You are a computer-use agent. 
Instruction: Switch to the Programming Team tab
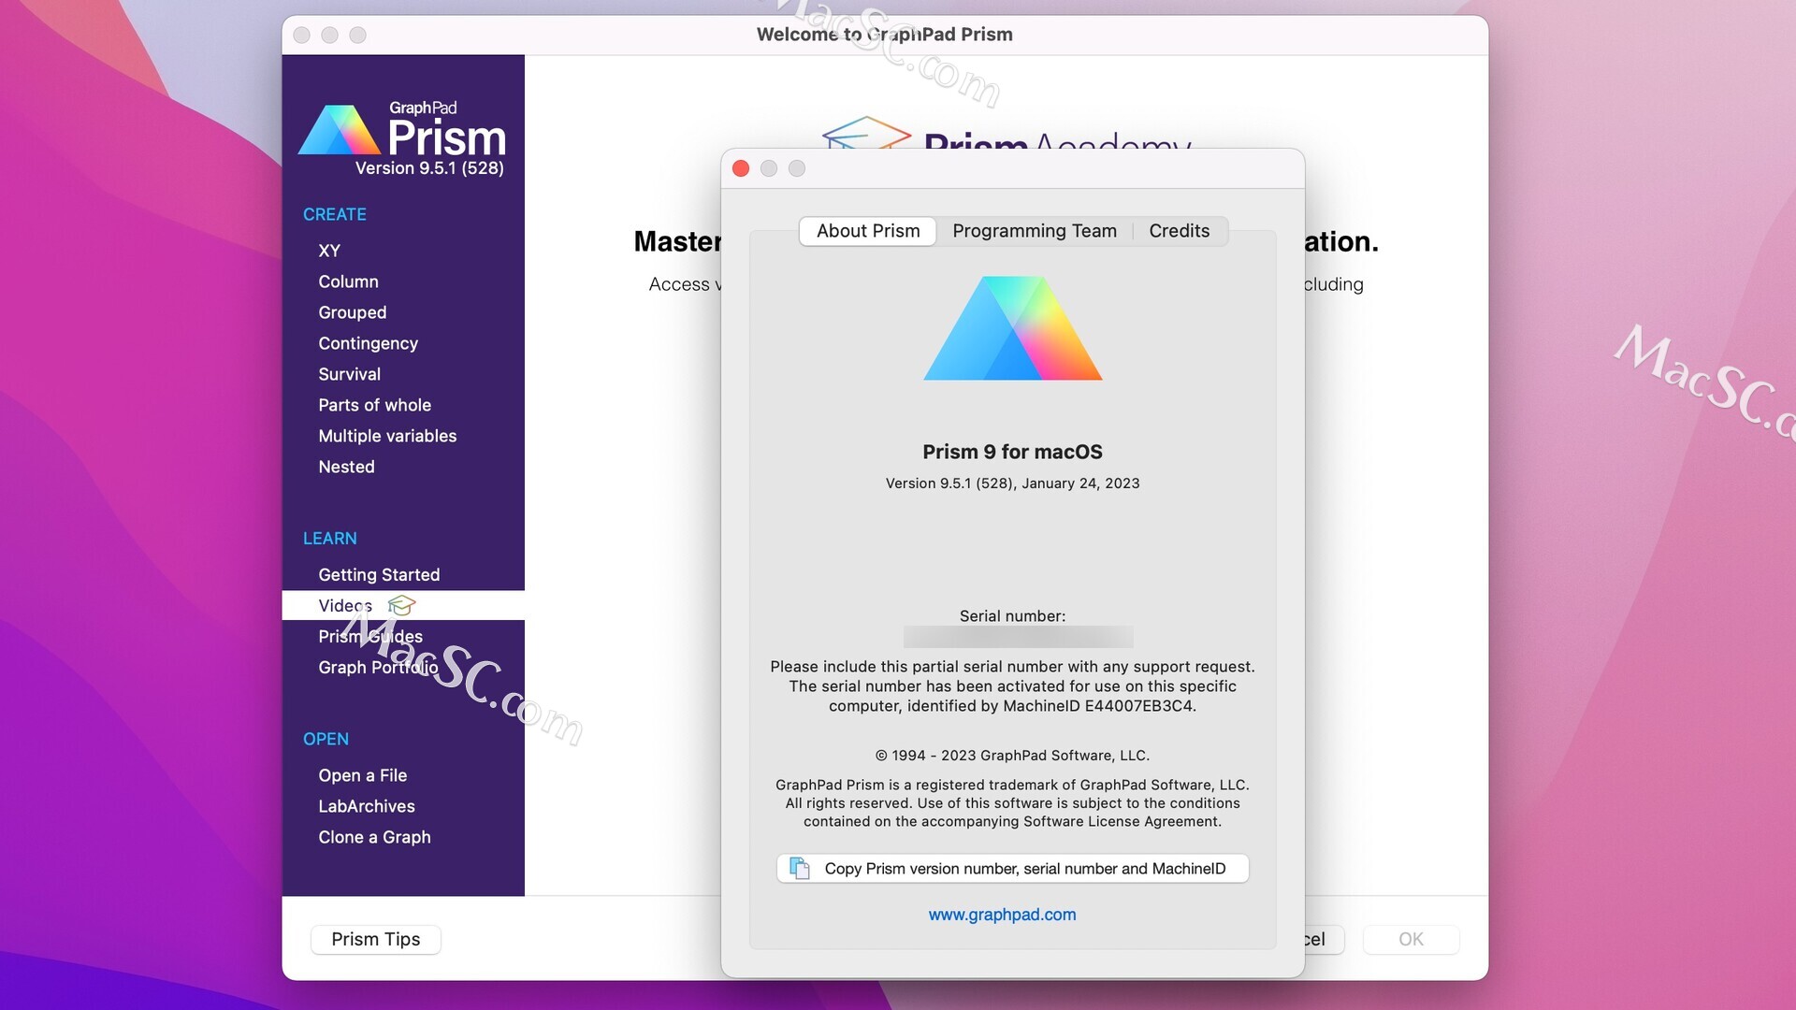[1035, 231]
